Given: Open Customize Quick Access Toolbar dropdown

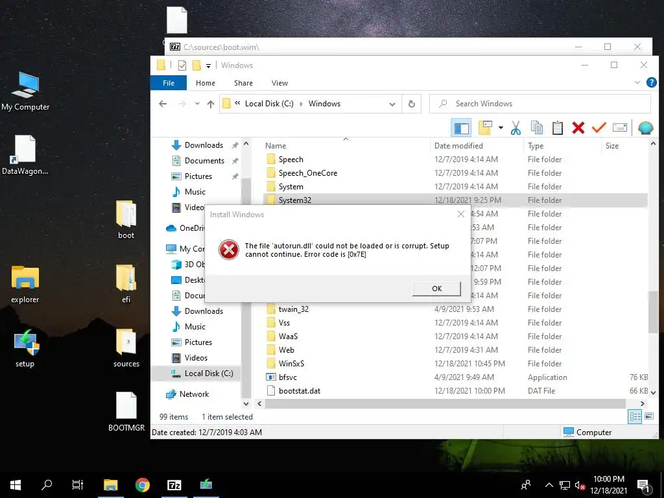Looking at the screenshot, I should tap(208, 65).
